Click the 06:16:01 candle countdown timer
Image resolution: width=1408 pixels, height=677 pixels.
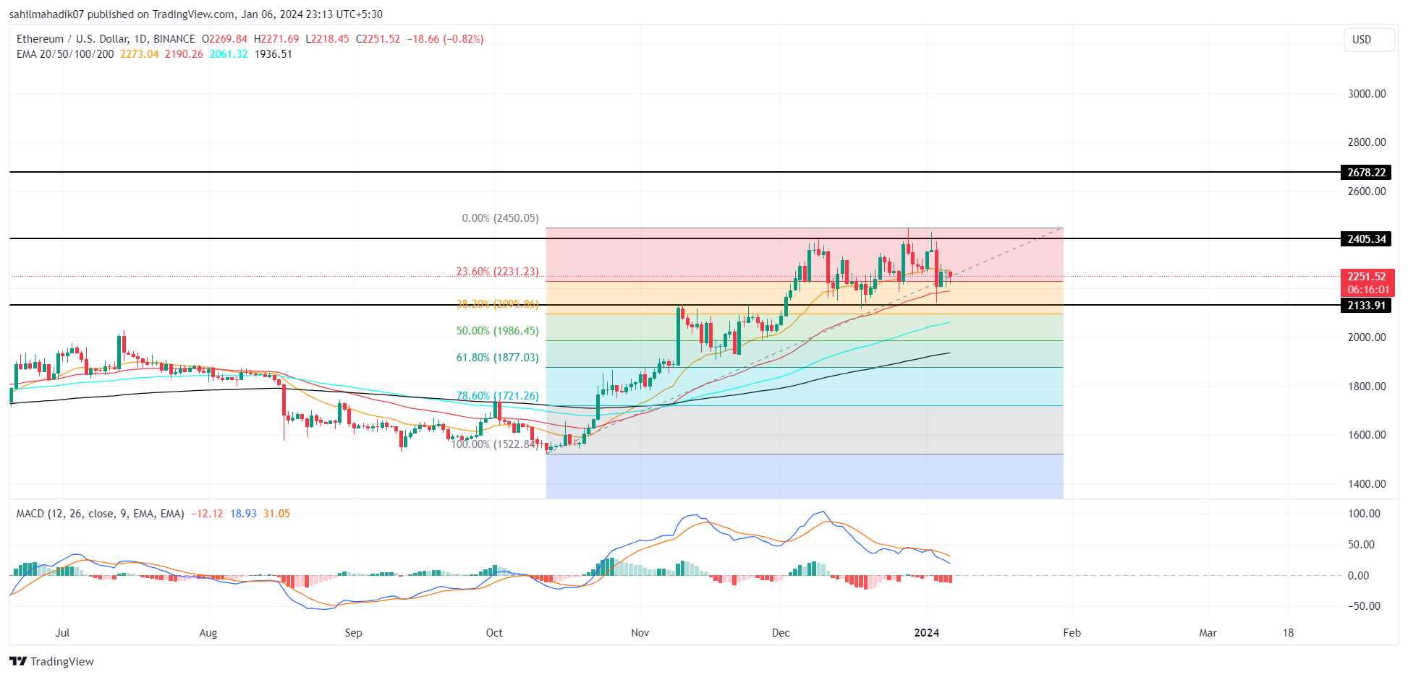pos(1367,288)
